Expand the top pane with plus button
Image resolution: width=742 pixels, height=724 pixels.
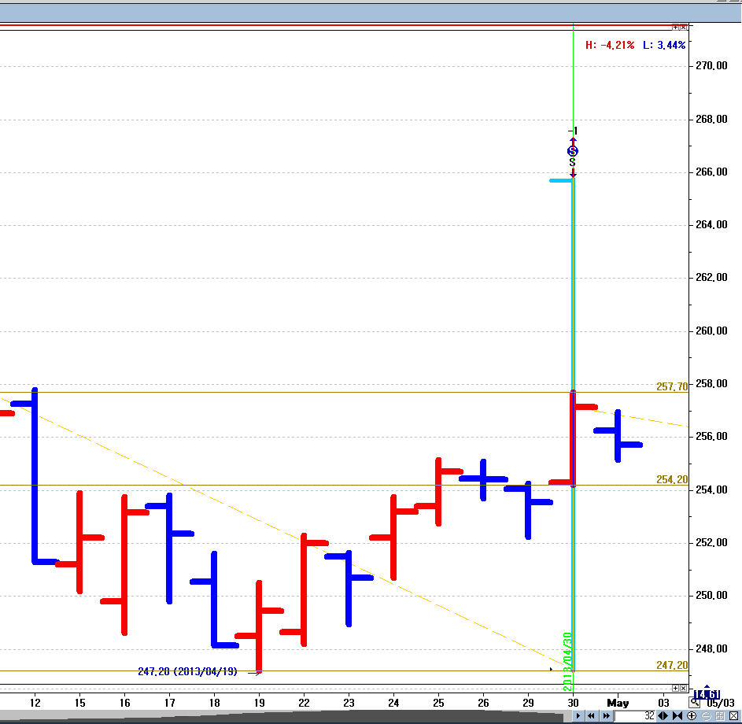pyautogui.click(x=674, y=26)
